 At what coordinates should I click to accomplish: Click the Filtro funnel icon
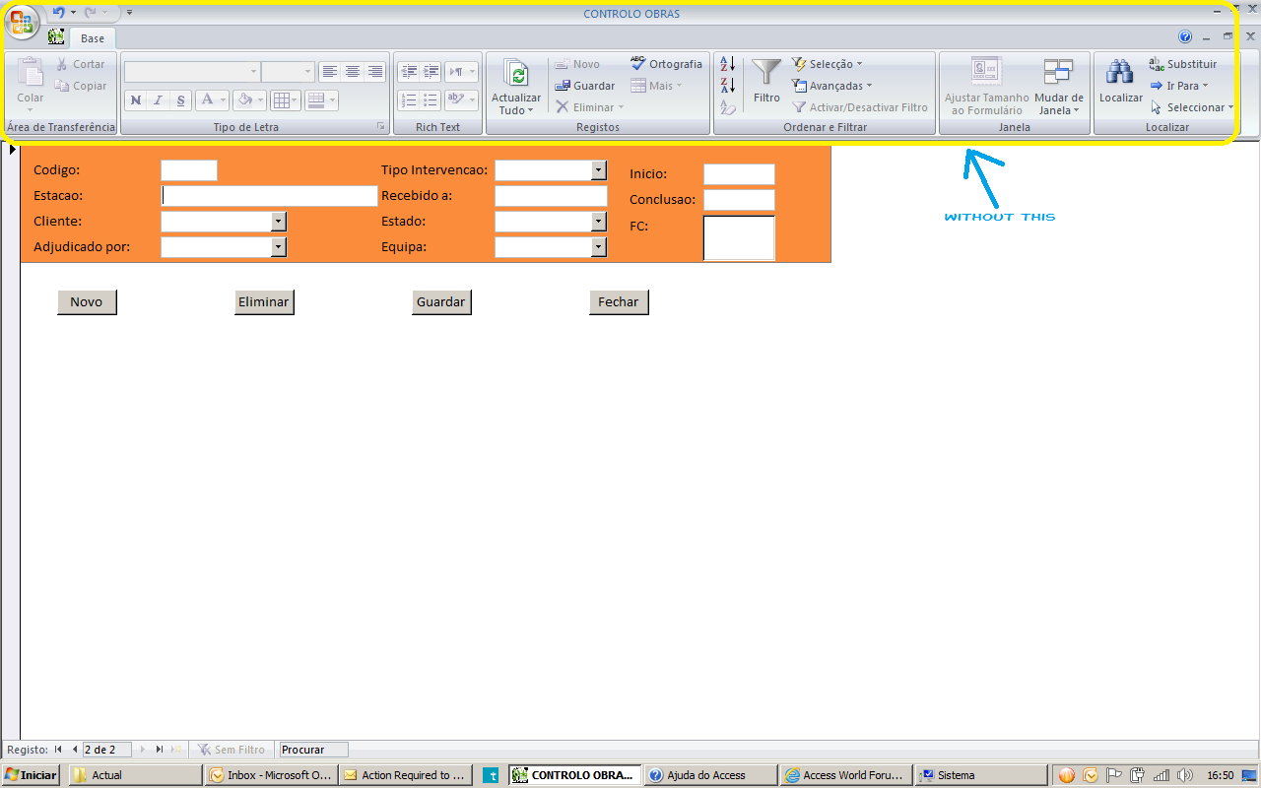766,72
